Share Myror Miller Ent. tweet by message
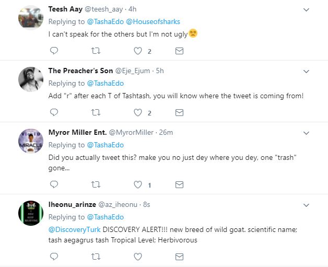This screenshot has width=328, height=267. click(x=179, y=184)
